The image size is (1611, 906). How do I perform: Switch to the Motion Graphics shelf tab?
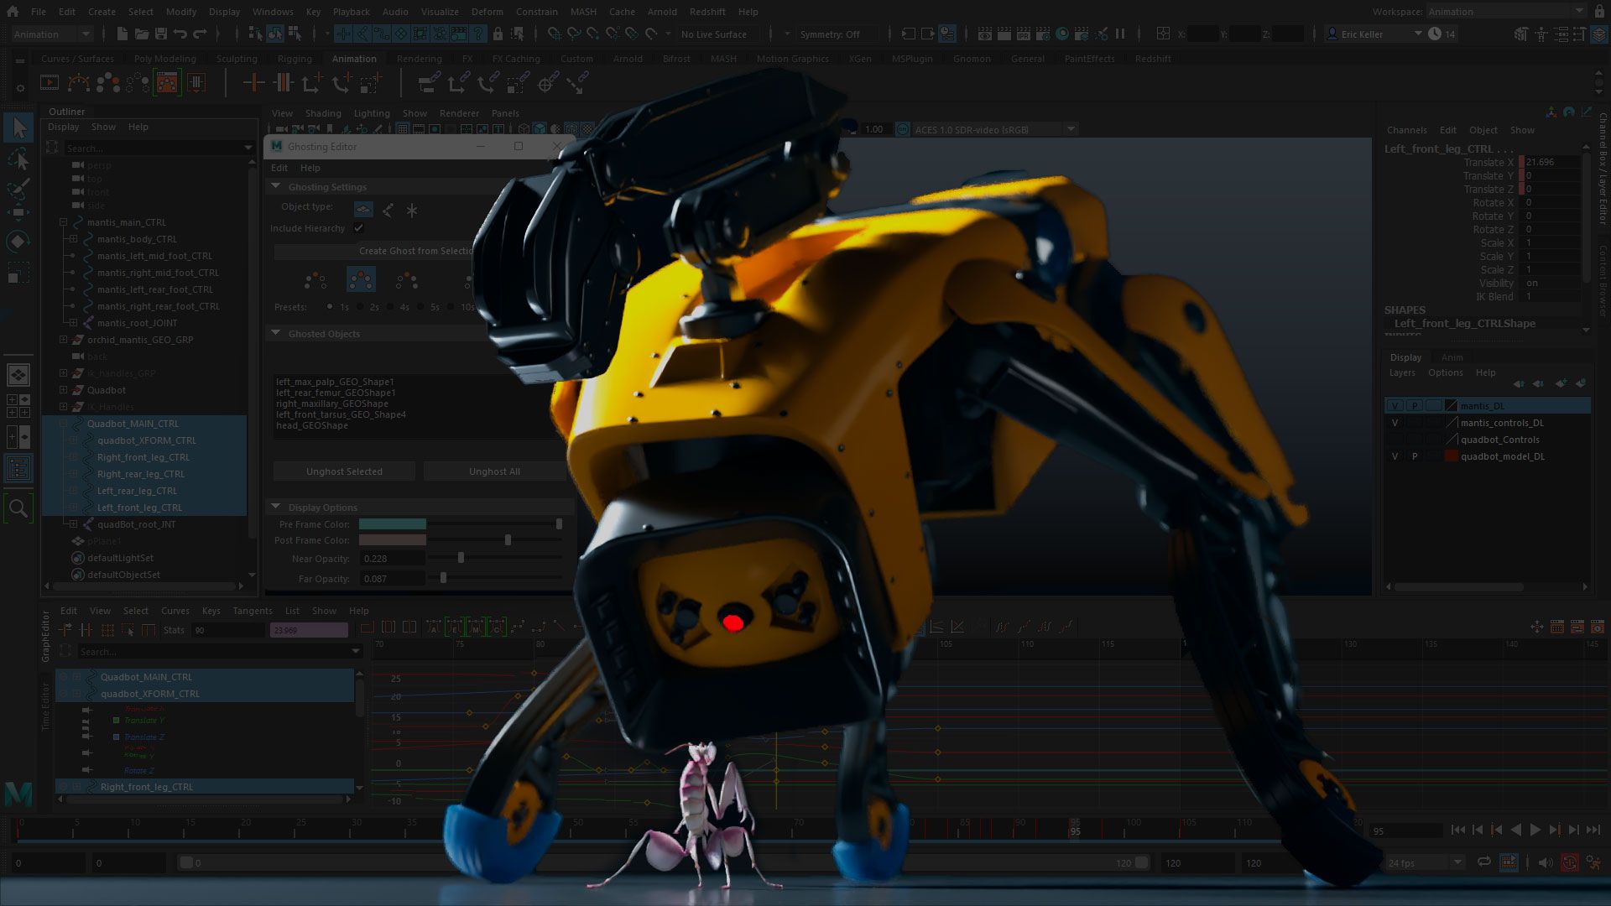click(x=791, y=59)
